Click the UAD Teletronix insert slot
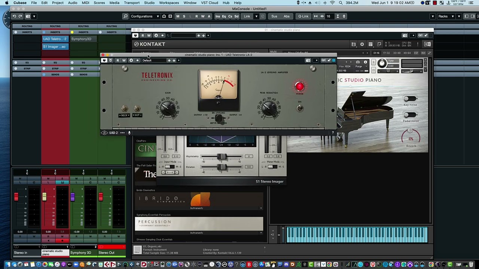The width and height of the screenshot is (479, 269). click(x=55, y=39)
